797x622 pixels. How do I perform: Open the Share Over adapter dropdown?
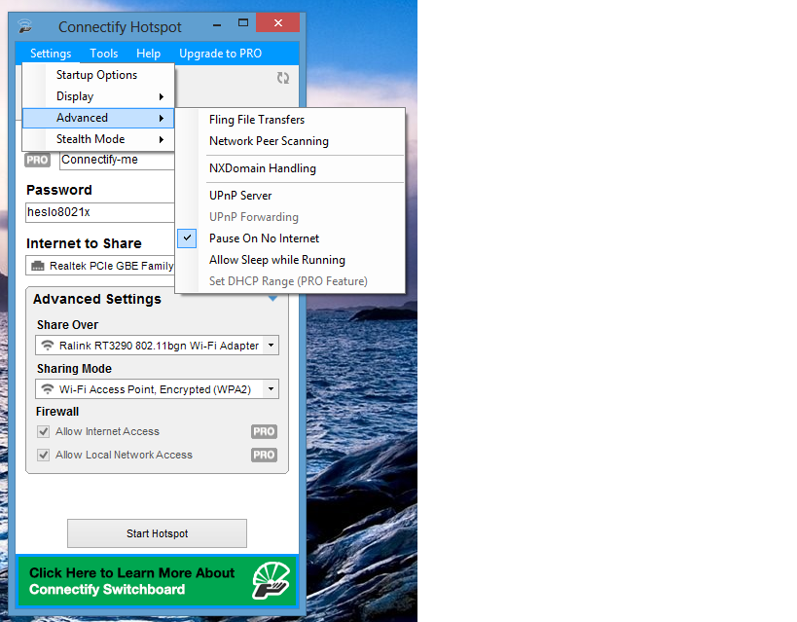click(271, 346)
